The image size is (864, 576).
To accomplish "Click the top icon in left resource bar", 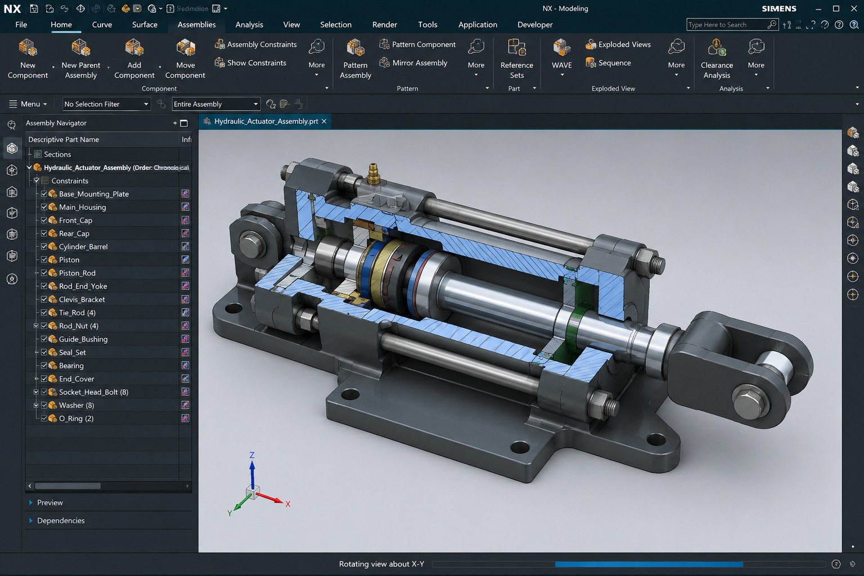I will coord(12,125).
